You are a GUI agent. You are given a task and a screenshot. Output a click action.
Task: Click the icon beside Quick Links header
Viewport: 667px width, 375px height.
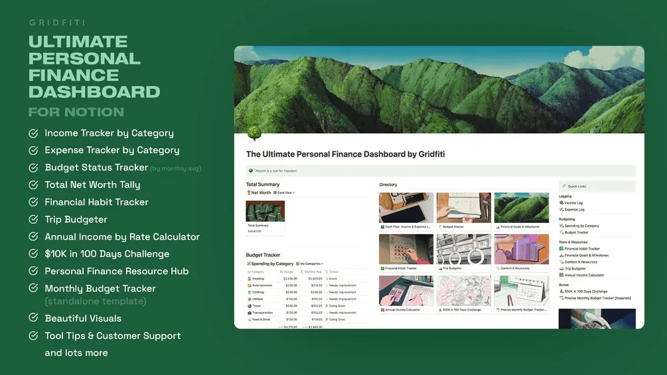pos(564,187)
